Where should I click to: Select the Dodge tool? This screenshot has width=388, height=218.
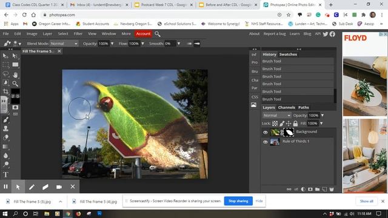(5, 164)
